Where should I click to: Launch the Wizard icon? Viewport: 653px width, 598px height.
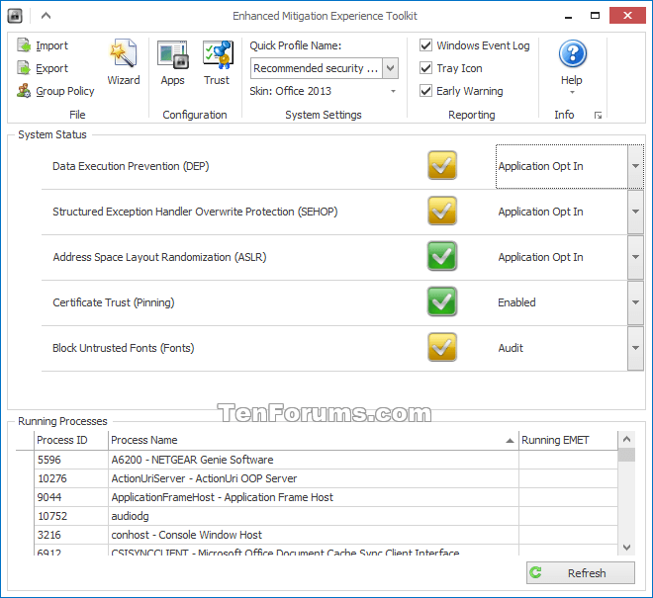[x=124, y=53]
